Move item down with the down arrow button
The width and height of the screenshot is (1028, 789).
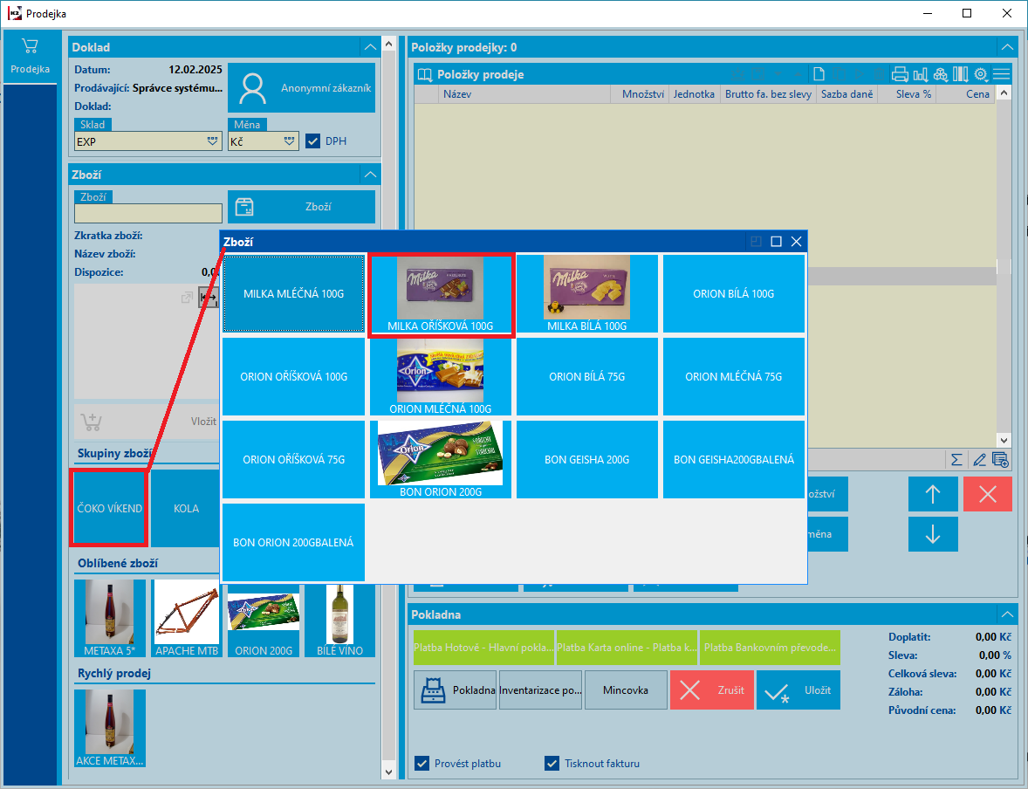(933, 534)
